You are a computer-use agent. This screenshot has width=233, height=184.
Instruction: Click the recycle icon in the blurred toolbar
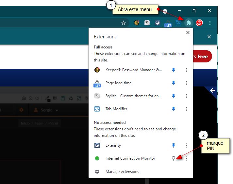click(71, 98)
